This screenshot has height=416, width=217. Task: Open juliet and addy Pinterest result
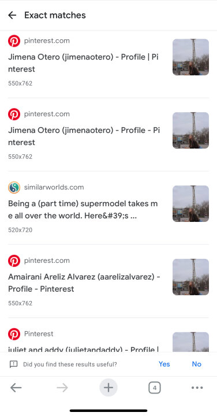[x=84, y=350]
